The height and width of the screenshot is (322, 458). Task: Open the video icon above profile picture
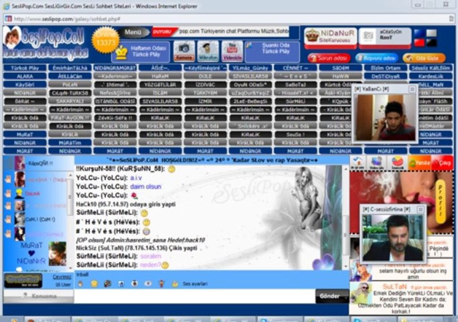(x=377, y=163)
